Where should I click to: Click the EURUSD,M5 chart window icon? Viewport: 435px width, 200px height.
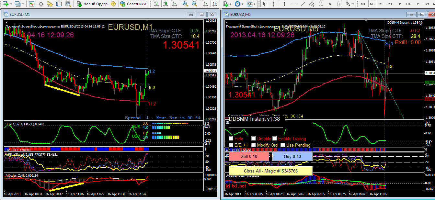point(226,14)
